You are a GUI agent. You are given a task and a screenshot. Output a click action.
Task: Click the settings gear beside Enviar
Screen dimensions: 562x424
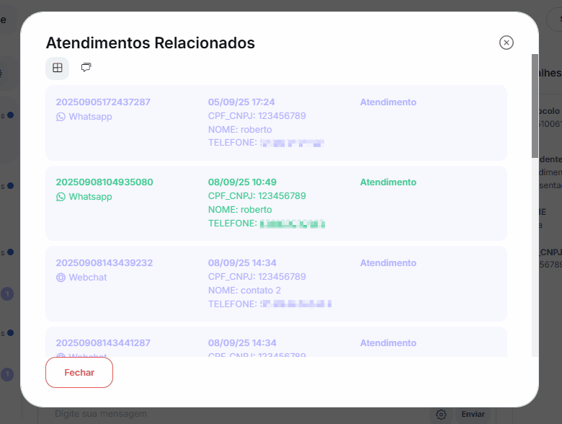point(441,415)
